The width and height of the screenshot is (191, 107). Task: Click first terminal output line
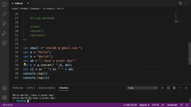pos(33,95)
